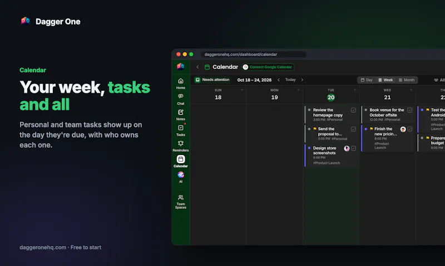Open Reminders bell in sidebar
445x266 pixels.
pos(180,146)
